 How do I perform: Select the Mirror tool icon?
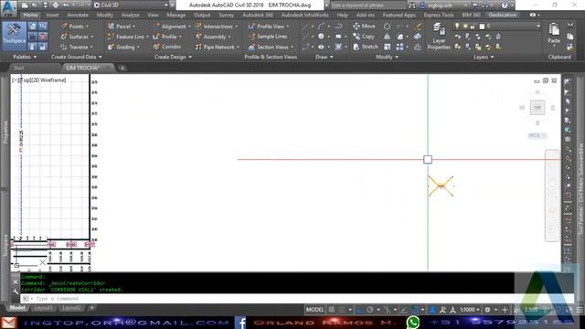point(388,37)
